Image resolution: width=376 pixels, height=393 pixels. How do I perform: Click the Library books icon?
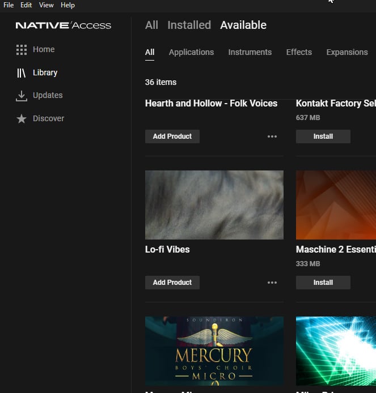(x=22, y=73)
